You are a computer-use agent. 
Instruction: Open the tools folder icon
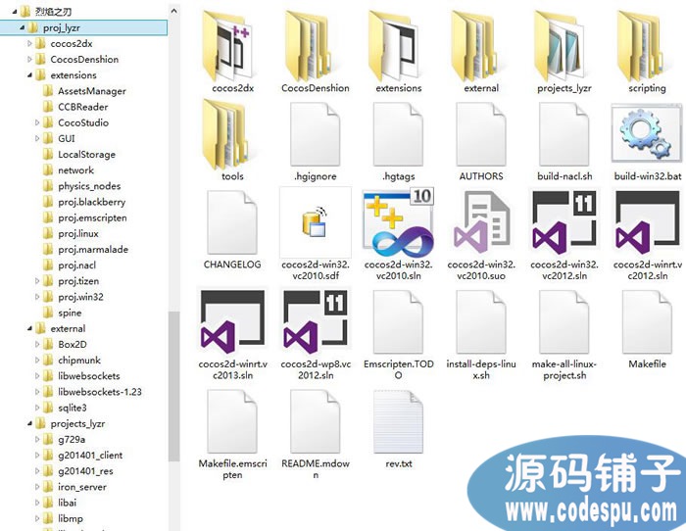pos(227,135)
